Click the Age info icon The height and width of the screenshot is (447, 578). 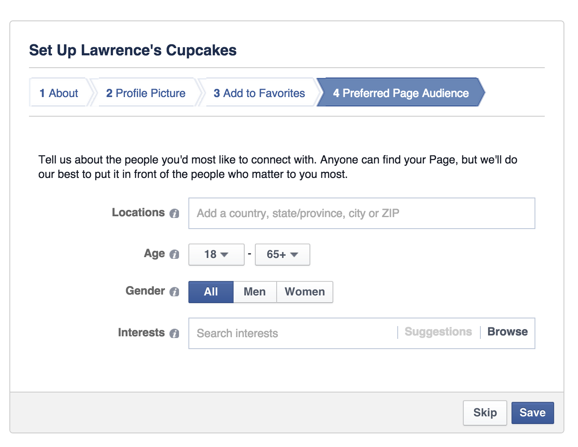pos(174,254)
